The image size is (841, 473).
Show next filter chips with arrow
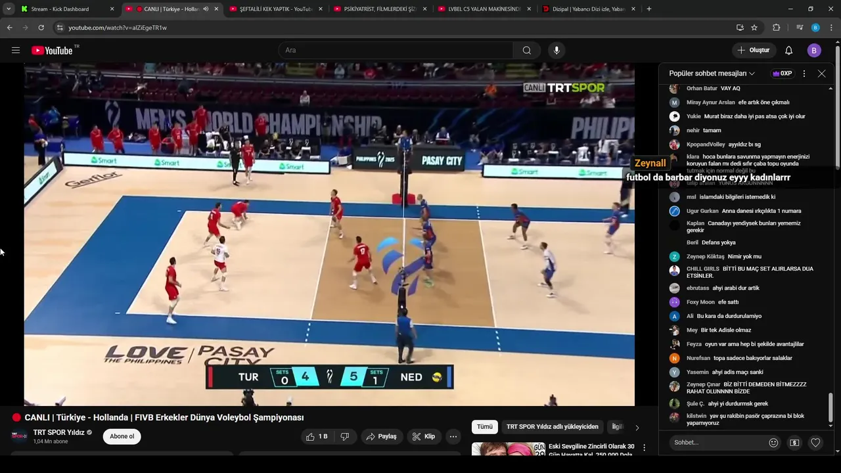637,428
